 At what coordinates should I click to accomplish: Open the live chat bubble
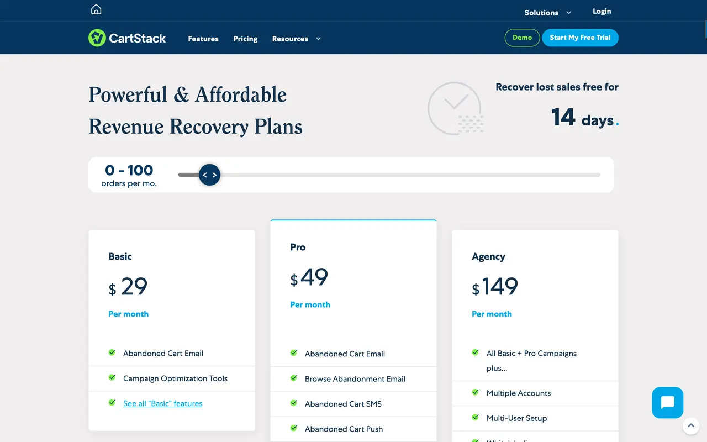[x=668, y=402]
